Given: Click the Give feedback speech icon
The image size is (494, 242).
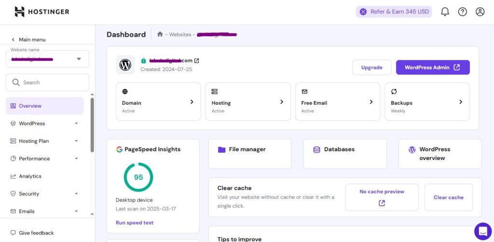Looking at the screenshot, I should tap(13, 233).
